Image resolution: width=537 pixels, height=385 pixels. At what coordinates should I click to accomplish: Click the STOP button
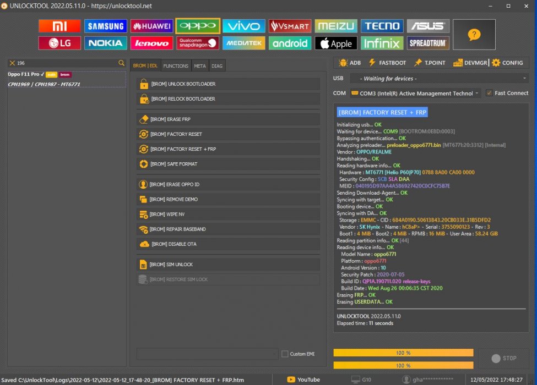tap(503, 359)
